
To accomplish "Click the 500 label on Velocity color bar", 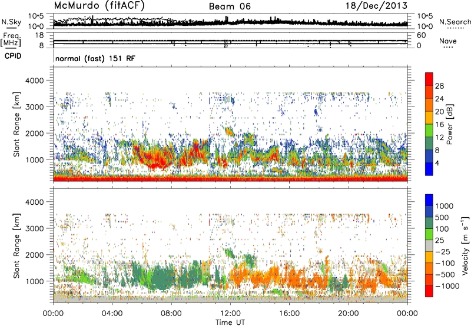I will (442, 217).
